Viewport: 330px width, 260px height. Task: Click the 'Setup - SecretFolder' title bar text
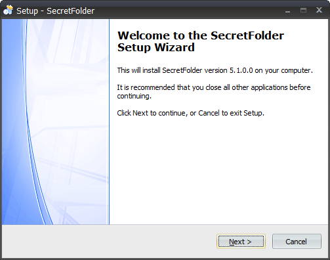pyautogui.click(x=55, y=11)
